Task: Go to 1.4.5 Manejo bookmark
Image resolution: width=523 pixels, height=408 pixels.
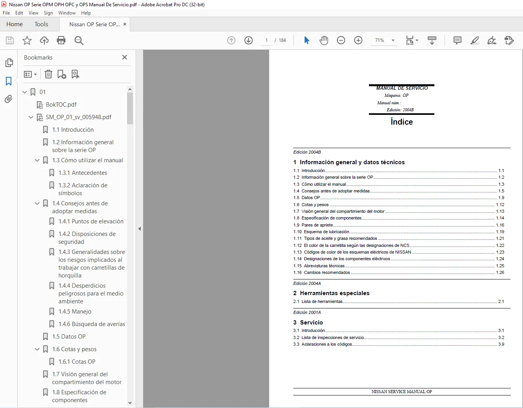Action: coord(75,312)
